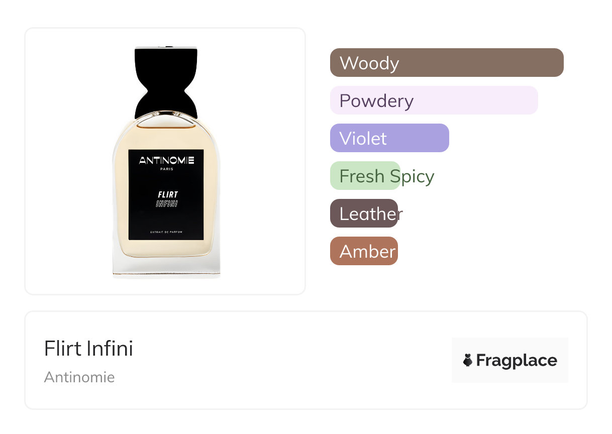This screenshot has width=612, height=434.
Task: Click the Woody accord bar
Action: (446, 63)
